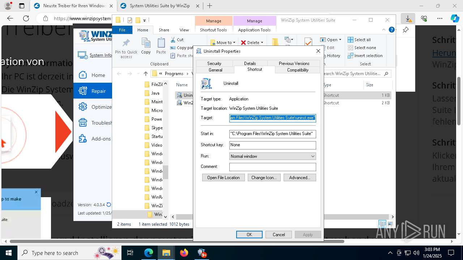Viewport: 463px width, 260px height.
Task: Click Invert selection in the ribbon
Action: point(365,56)
